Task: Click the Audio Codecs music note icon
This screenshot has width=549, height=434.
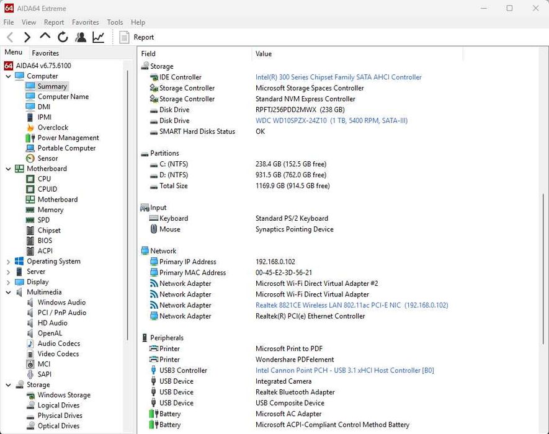Action: point(30,343)
